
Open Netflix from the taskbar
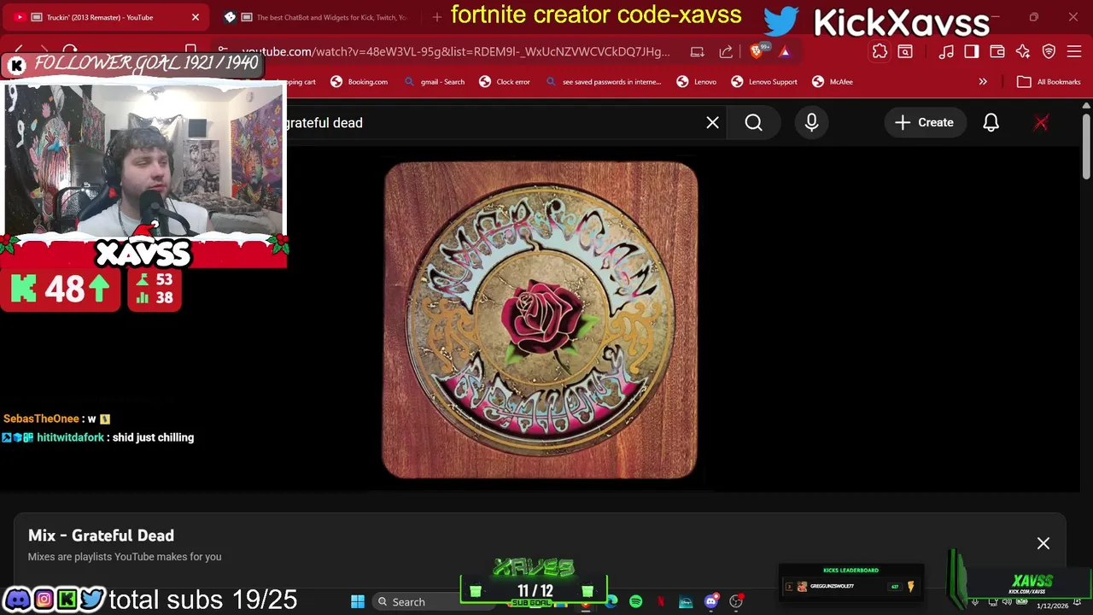[661, 602]
